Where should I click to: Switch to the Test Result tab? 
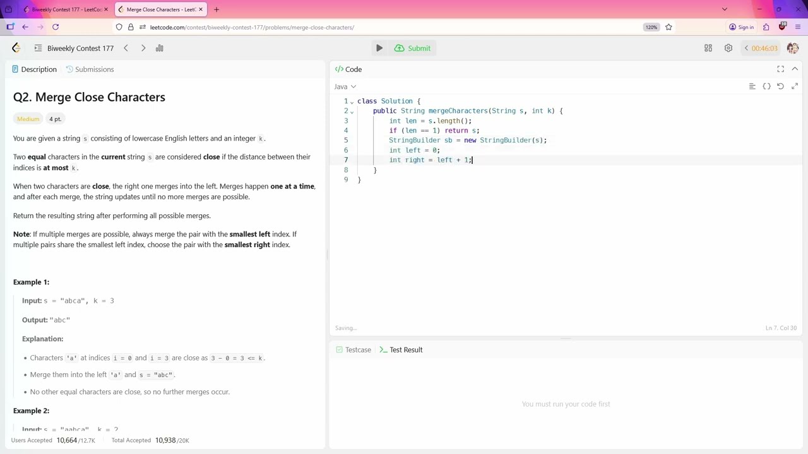click(401, 350)
